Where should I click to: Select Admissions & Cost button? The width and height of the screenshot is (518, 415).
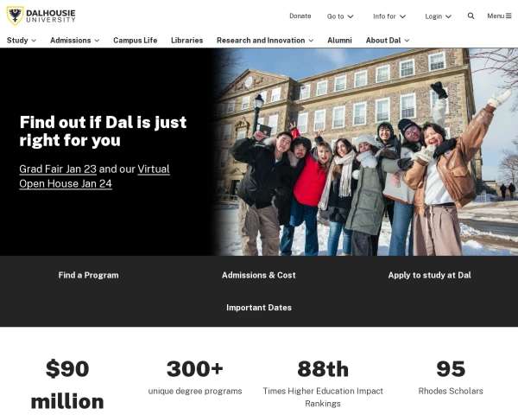259,275
